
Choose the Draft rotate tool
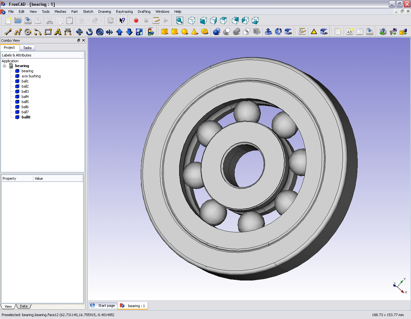coord(89,32)
